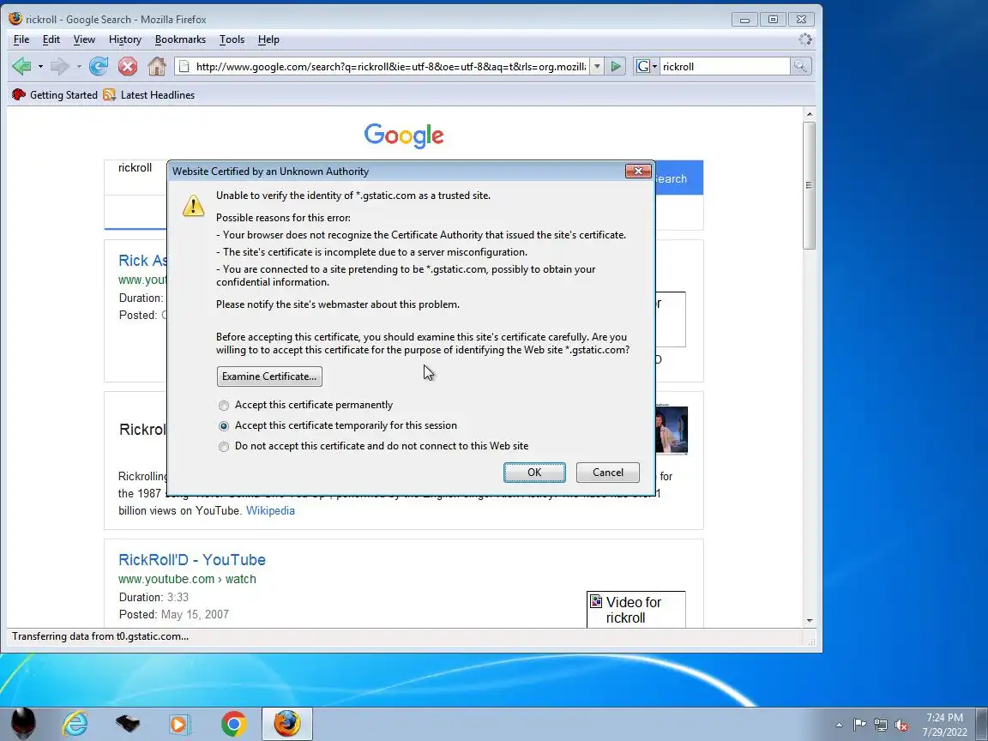Click the taskbar clock showing 7:24 PM
988x741 pixels.
click(944, 725)
